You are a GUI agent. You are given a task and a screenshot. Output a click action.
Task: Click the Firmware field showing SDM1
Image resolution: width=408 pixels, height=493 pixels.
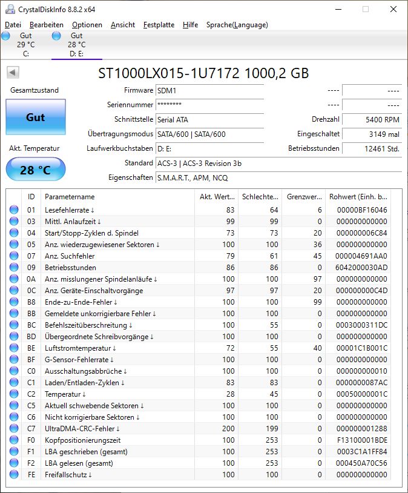[x=209, y=91]
